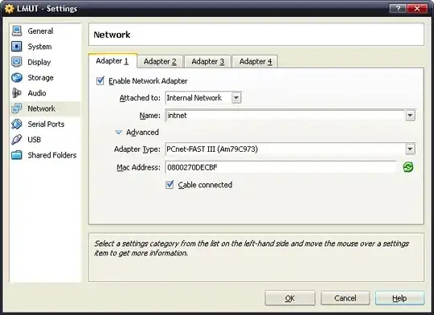This screenshot has height=315, width=434.
Task: Click the Shared Folders folder icon
Action: pos(17,155)
